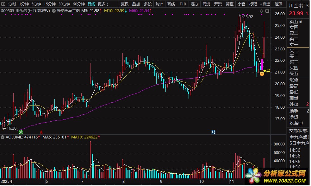Select the 1分钟 period tab

pyautogui.click(x=24, y=4)
